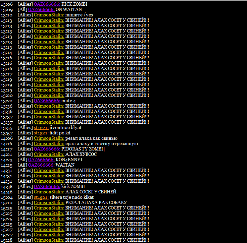
Task: Click the 'ON WAITAN' message text
Action: [69, 10]
